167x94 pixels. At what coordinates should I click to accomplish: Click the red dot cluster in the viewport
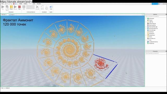click(x=101, y=64)
